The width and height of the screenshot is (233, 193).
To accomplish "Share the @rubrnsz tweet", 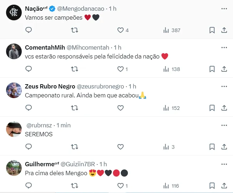I will click(x=224, y=146).
